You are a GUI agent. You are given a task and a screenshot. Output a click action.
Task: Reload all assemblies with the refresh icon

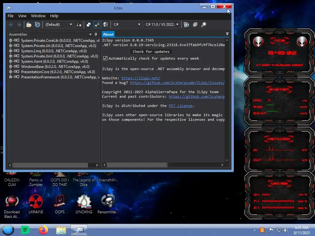point(37,25)
